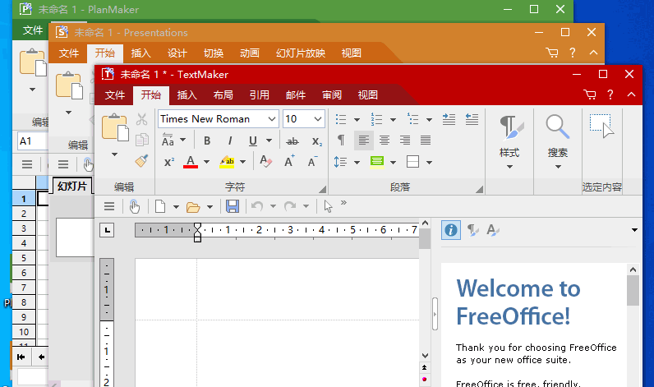Toggle strikethrough text formatting
654x387 pixels.
tap(292, 141)
